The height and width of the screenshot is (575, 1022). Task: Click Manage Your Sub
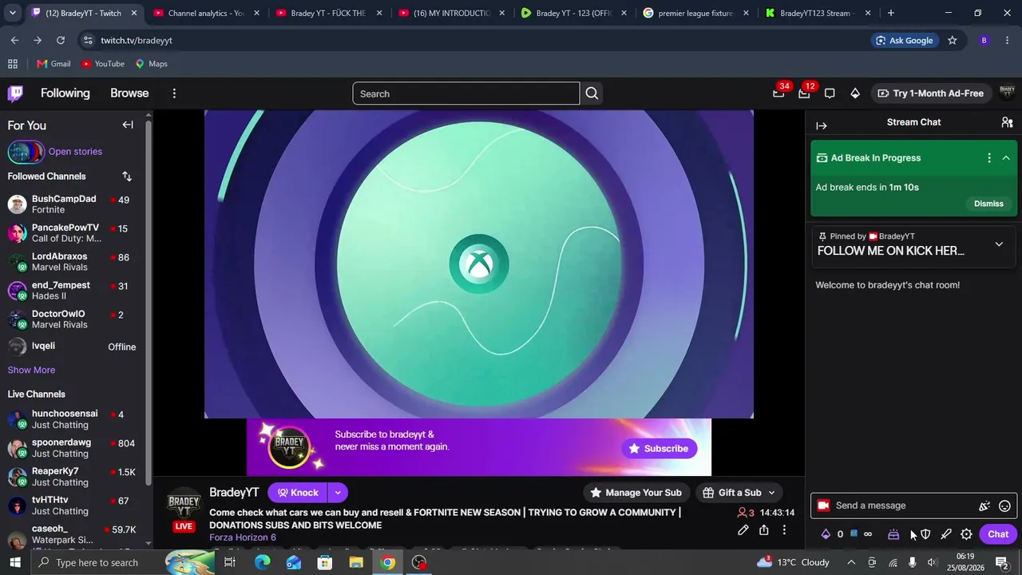coord(636,493)
